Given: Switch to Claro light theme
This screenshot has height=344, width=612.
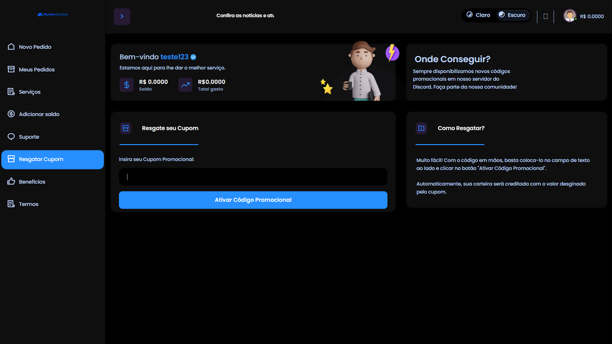Looking at the screenshot, I should 478,15.
